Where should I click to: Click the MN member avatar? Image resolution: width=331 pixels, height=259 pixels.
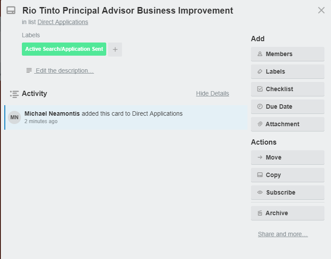click(x=14, y=117)
